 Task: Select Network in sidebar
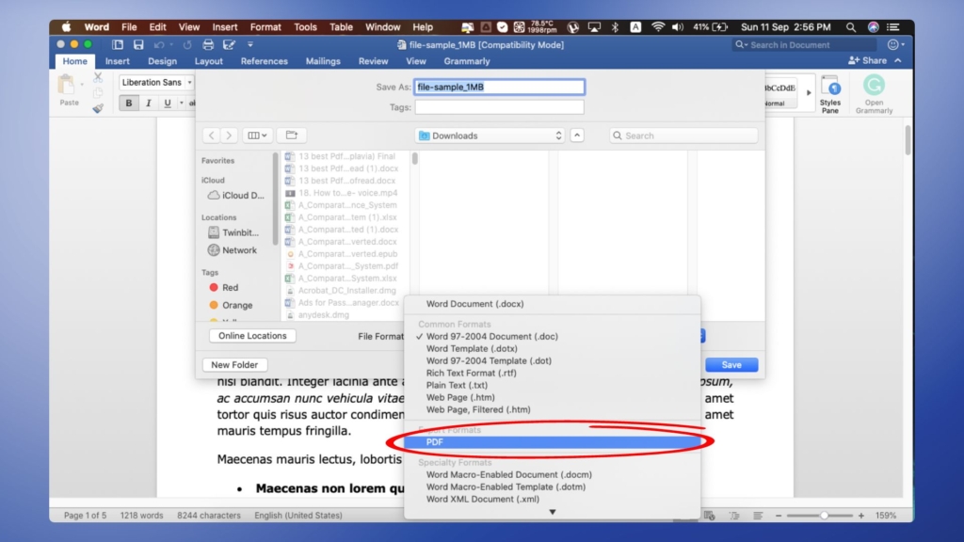[x=233, y=250]
